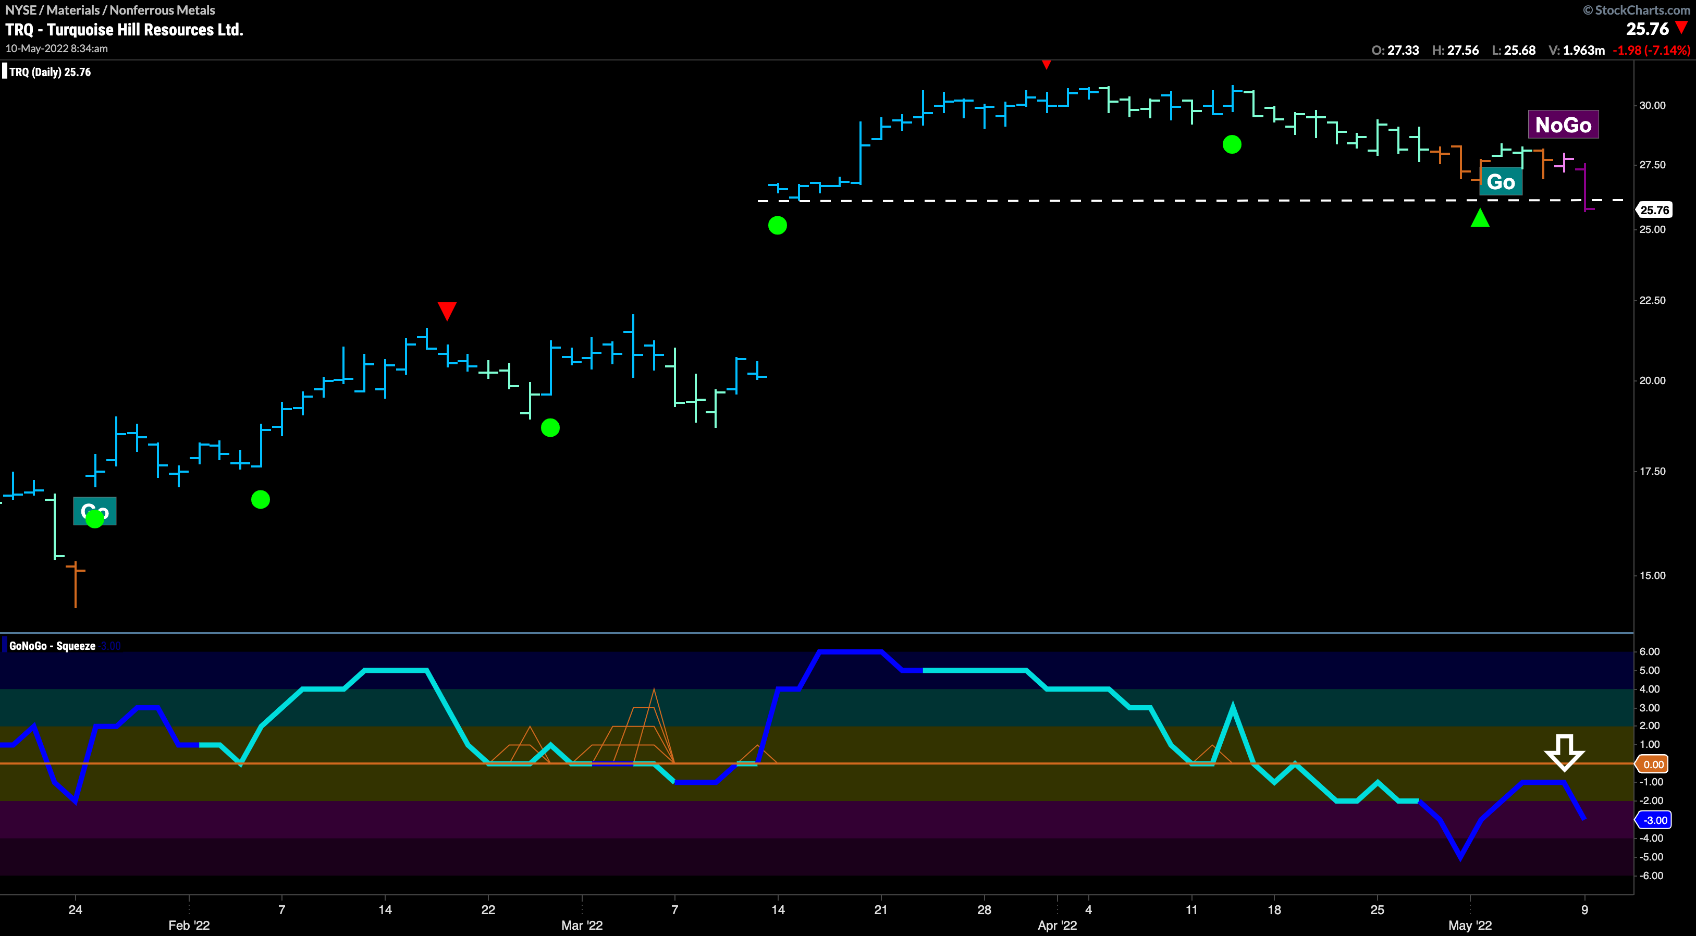
Task: Click Nonferrous Metals in the breadcrumb
Action: click(x=162, y=10)
